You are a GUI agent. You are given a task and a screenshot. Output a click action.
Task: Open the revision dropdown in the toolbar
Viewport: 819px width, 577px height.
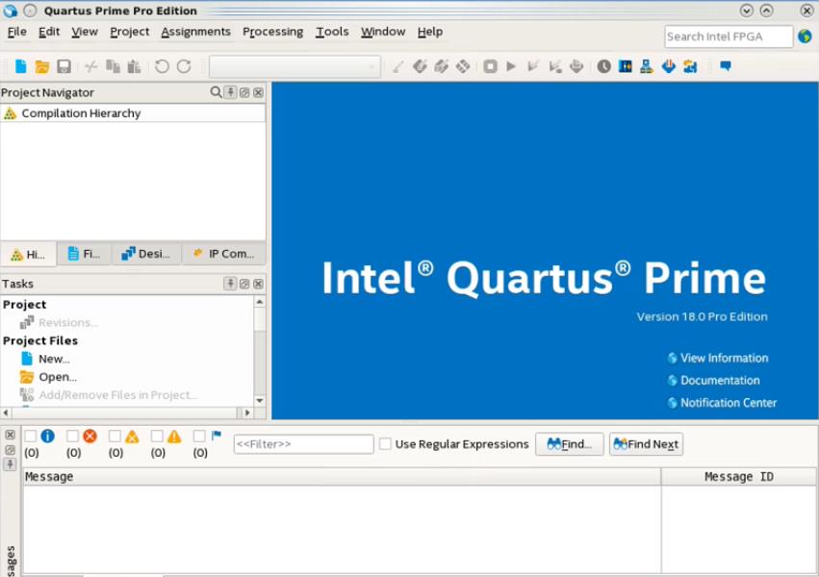[294, 66]
